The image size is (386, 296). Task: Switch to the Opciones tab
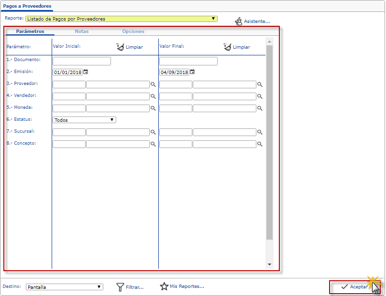(x=133, y=32)
